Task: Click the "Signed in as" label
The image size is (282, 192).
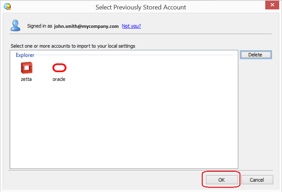Action: click(x=40, y=26)
